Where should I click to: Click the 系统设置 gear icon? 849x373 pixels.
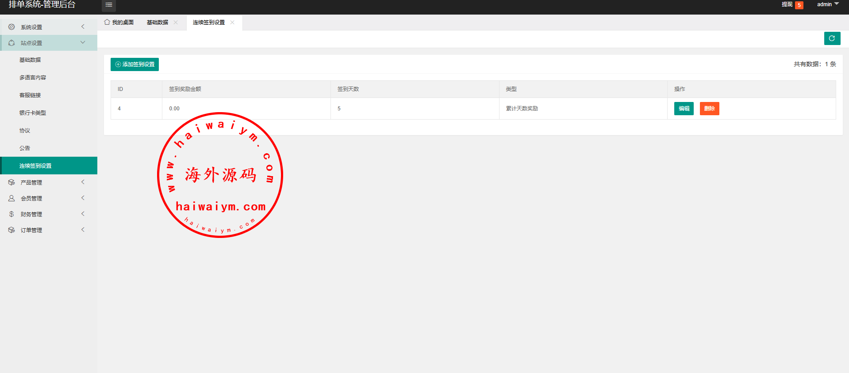point(12,27)
